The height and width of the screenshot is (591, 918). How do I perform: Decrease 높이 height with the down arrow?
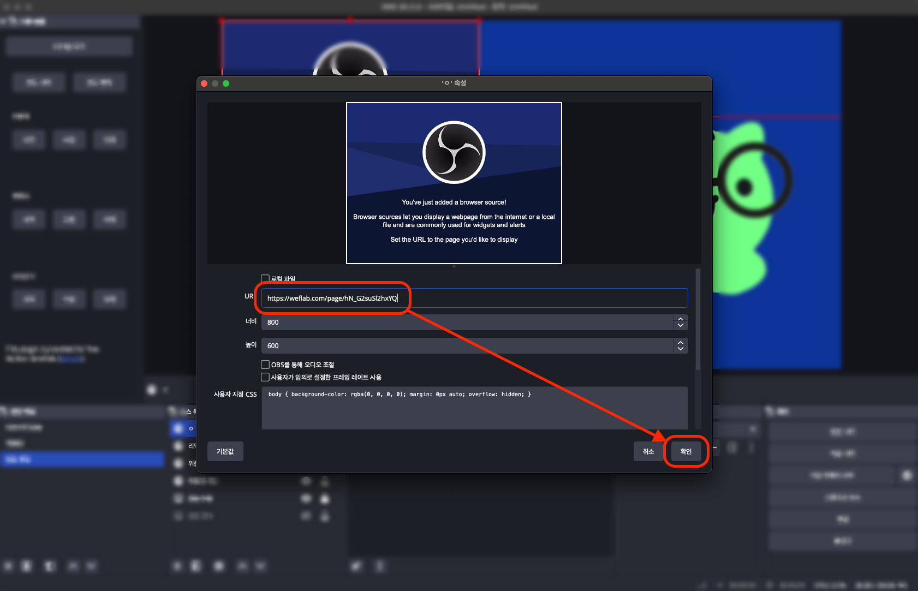(681, 349)
